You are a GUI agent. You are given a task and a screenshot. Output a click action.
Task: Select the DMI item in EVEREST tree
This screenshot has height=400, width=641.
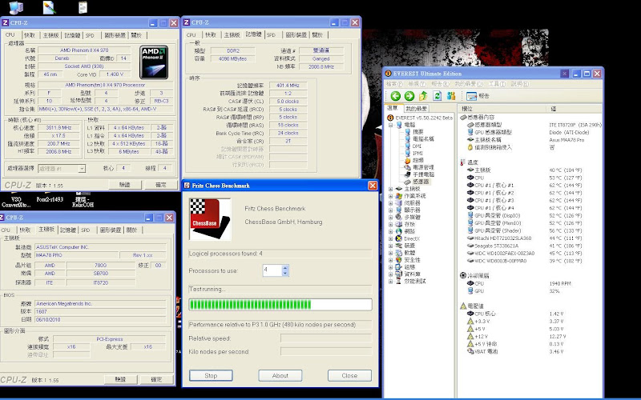point(417,146)
